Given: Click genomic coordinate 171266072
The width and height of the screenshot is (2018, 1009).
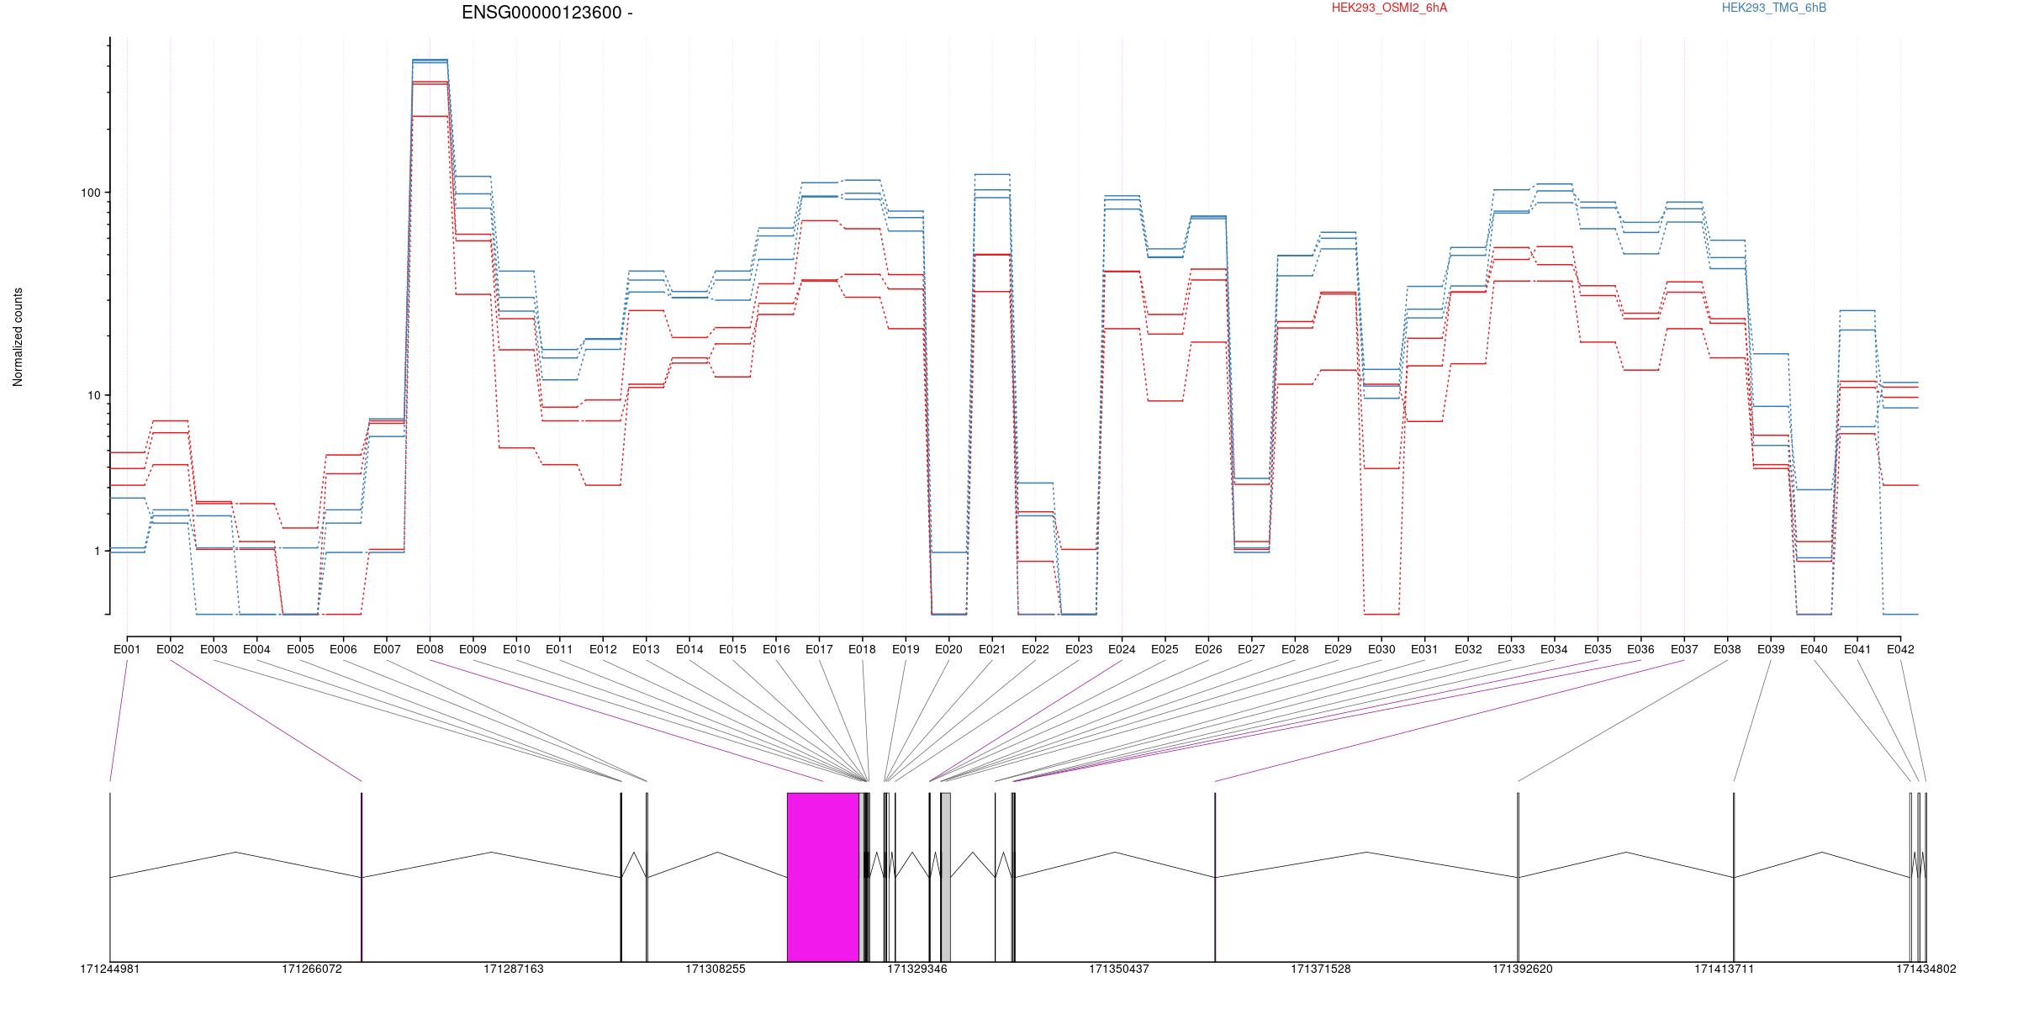Looking at the screenshot, I should click(312, 969).
